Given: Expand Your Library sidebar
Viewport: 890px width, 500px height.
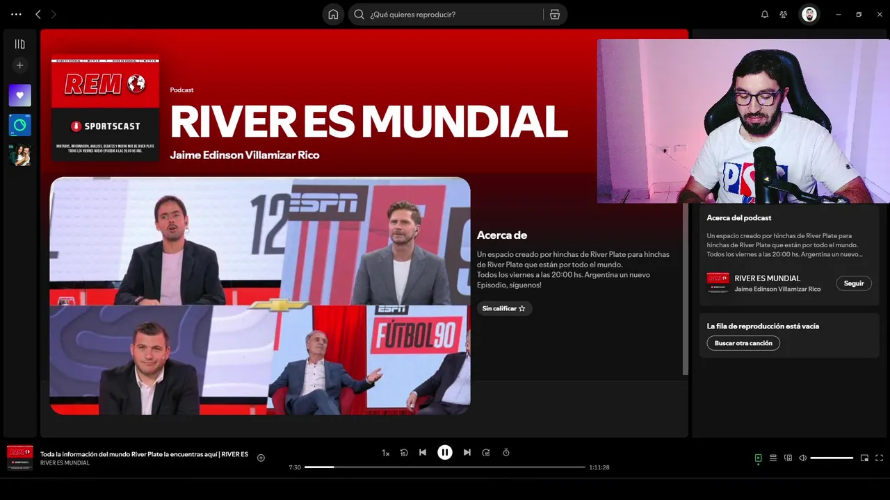Looking at the screenshot, I should coord(19,44).
